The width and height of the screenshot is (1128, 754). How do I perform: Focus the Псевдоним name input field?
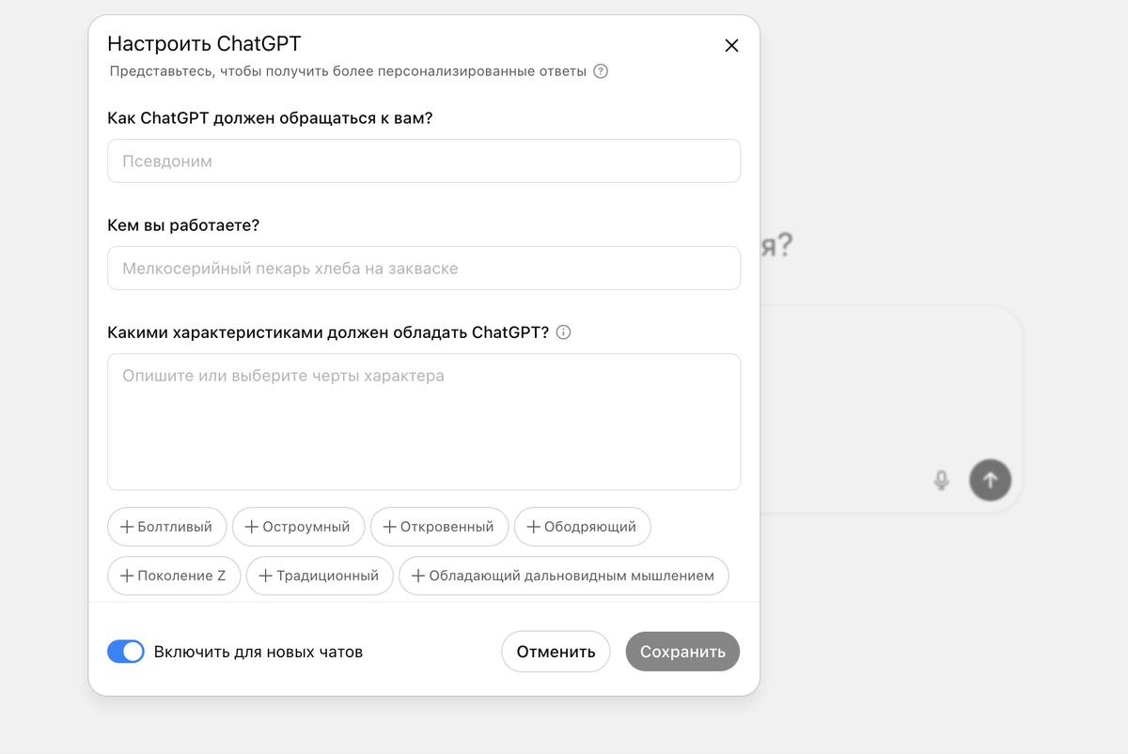coord(424,162)
